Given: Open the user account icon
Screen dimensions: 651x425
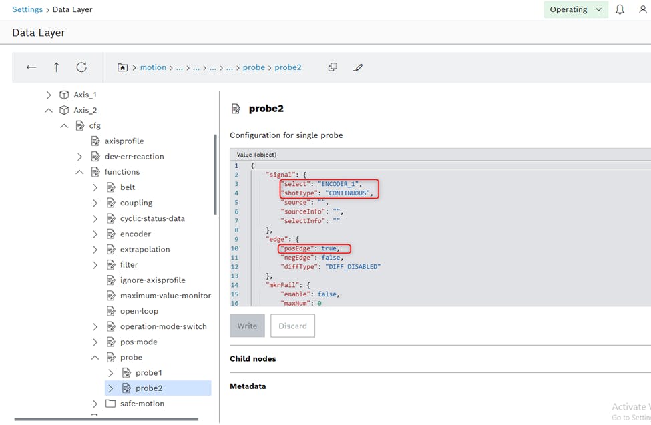Looking at the screenshot, I should click(642, 9).
